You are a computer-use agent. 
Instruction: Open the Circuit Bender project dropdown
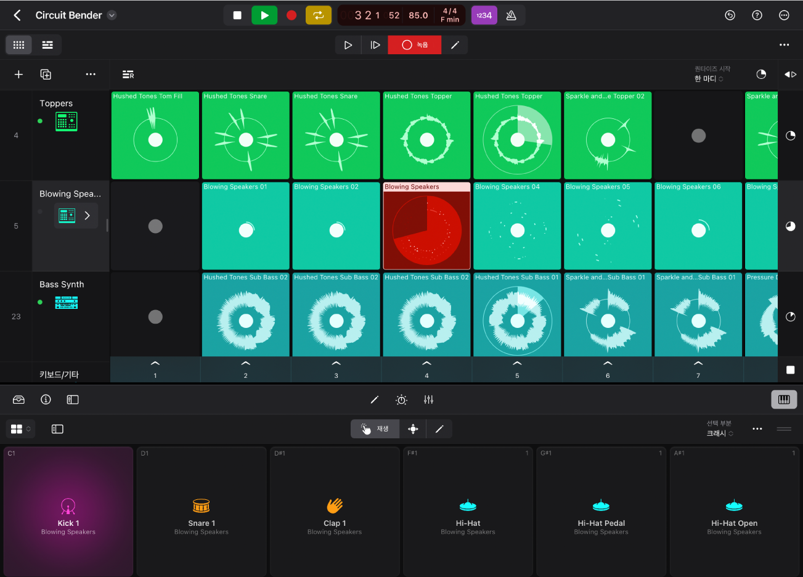[x=112, y=15]
